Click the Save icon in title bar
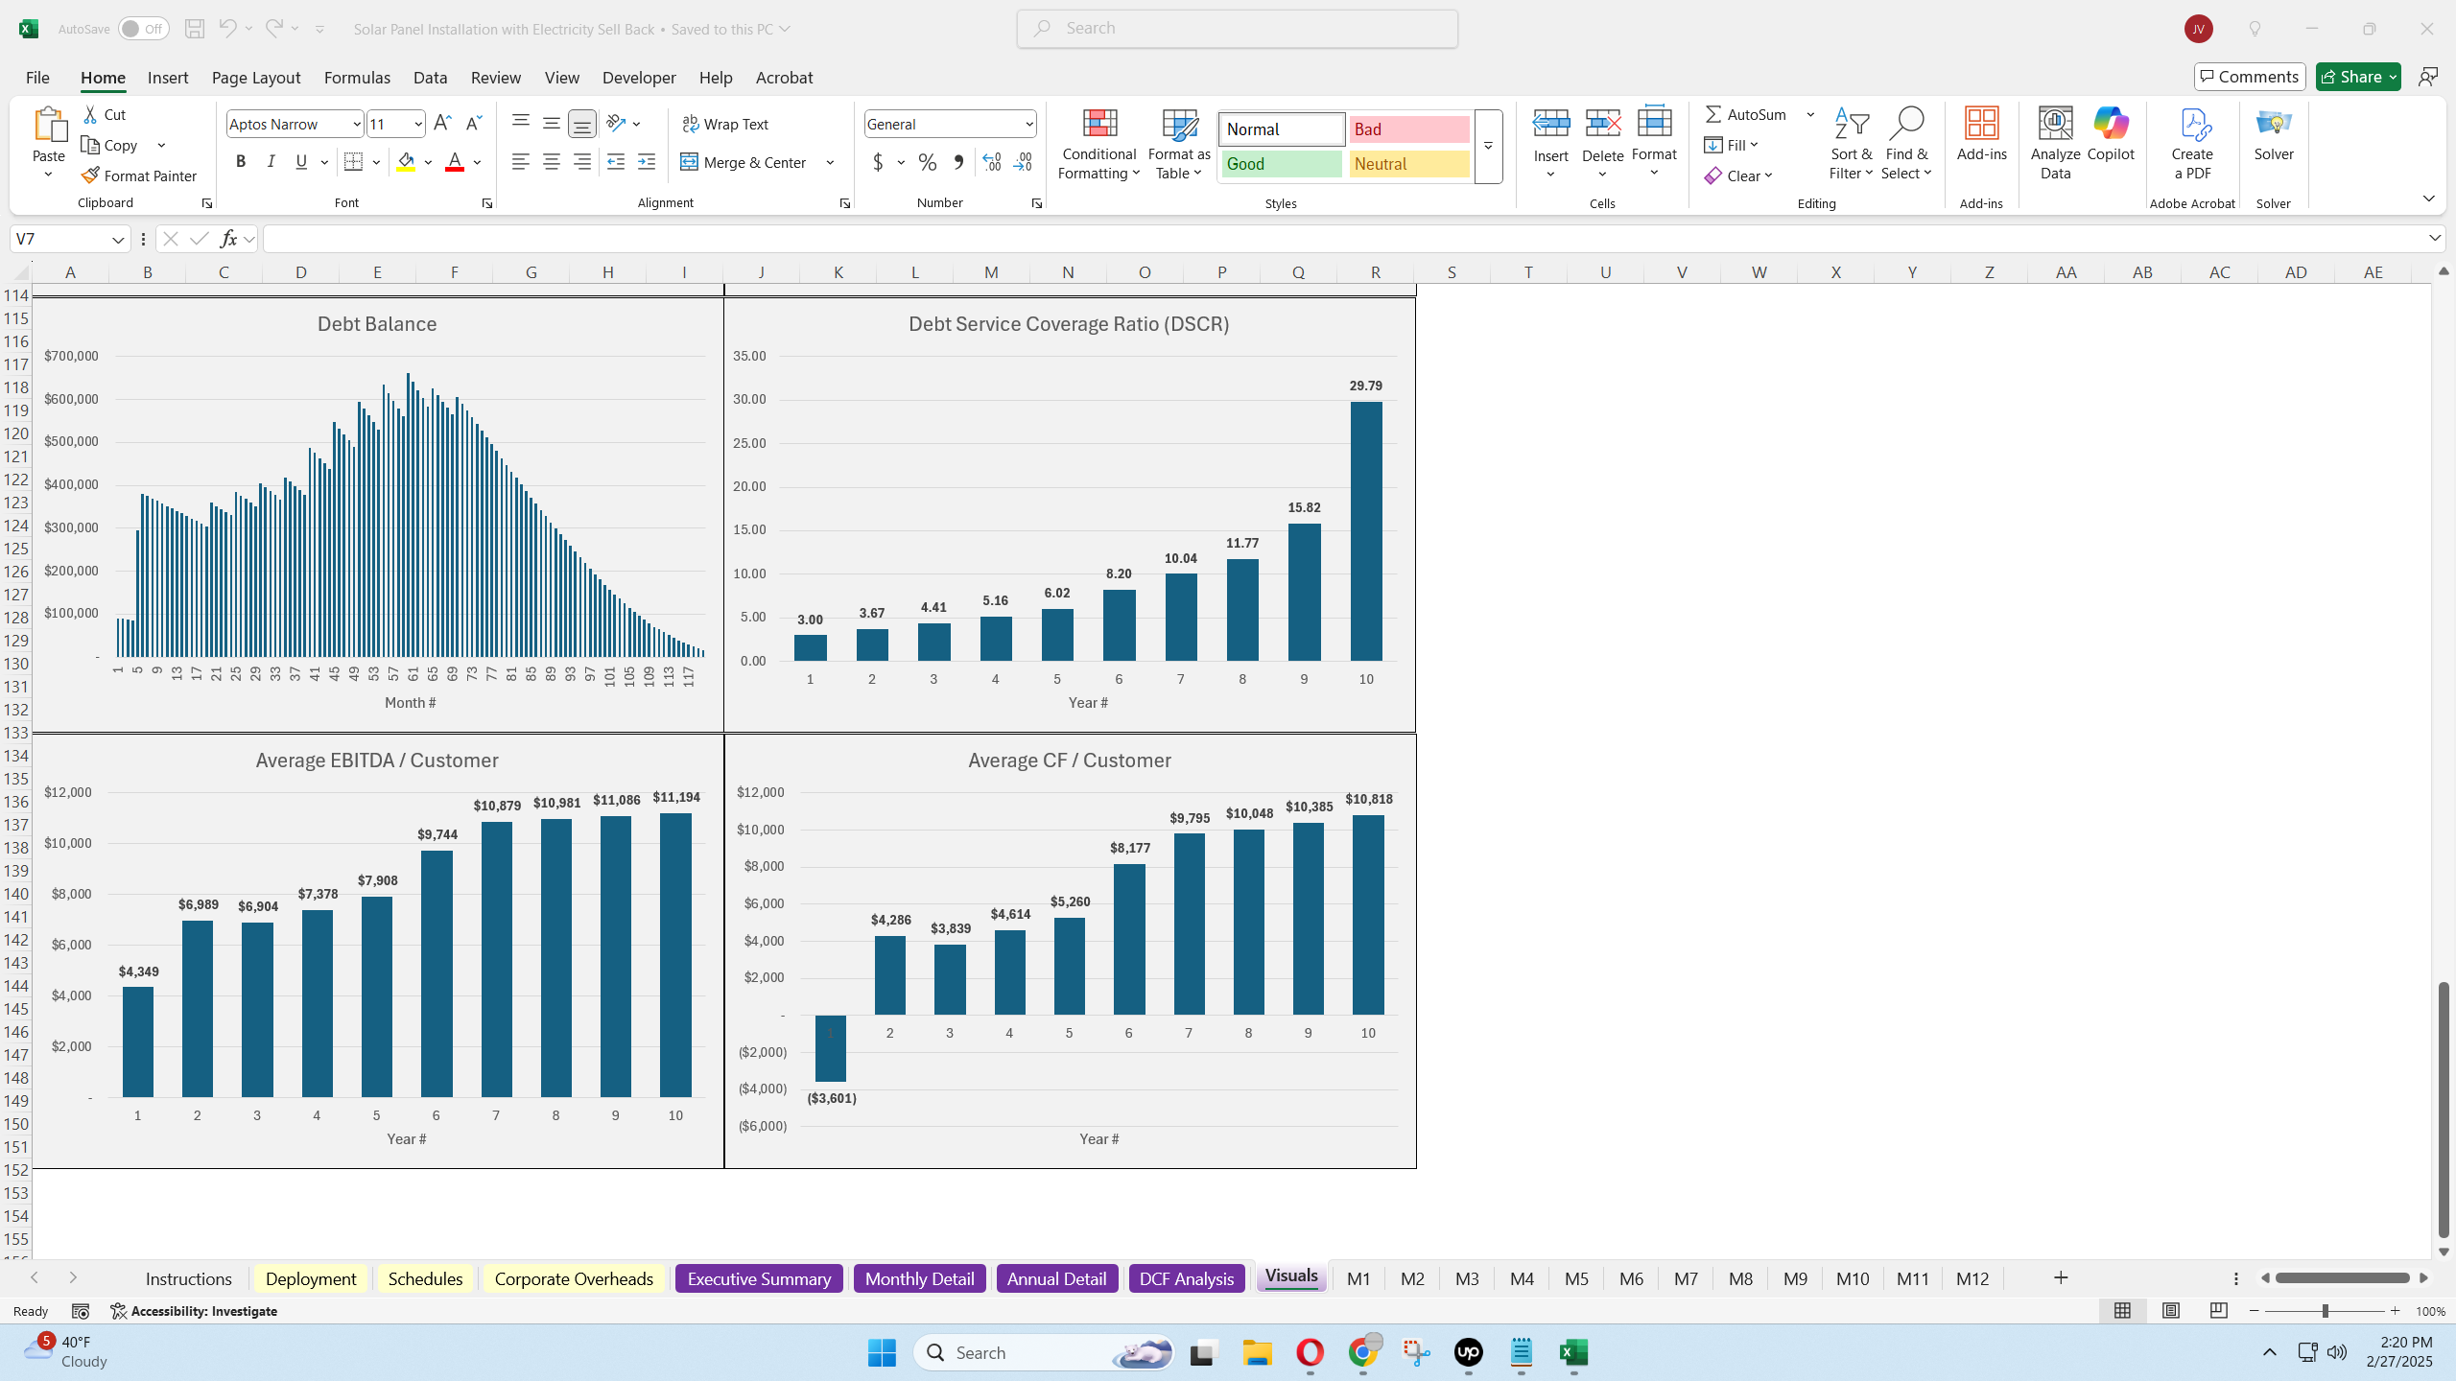This screenshot has width=2456, height=1381. pyautogui.click(x=195, y=29)
